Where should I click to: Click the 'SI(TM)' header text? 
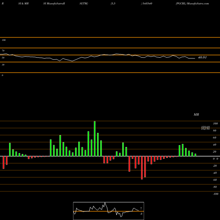coord(84,4)
